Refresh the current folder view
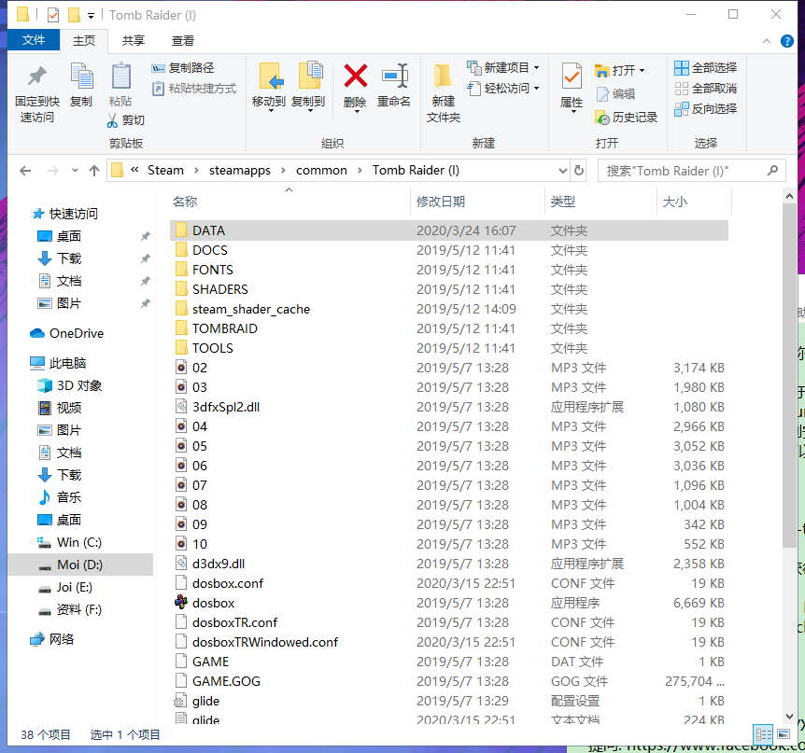805x753 pixels. coord(579,171)
